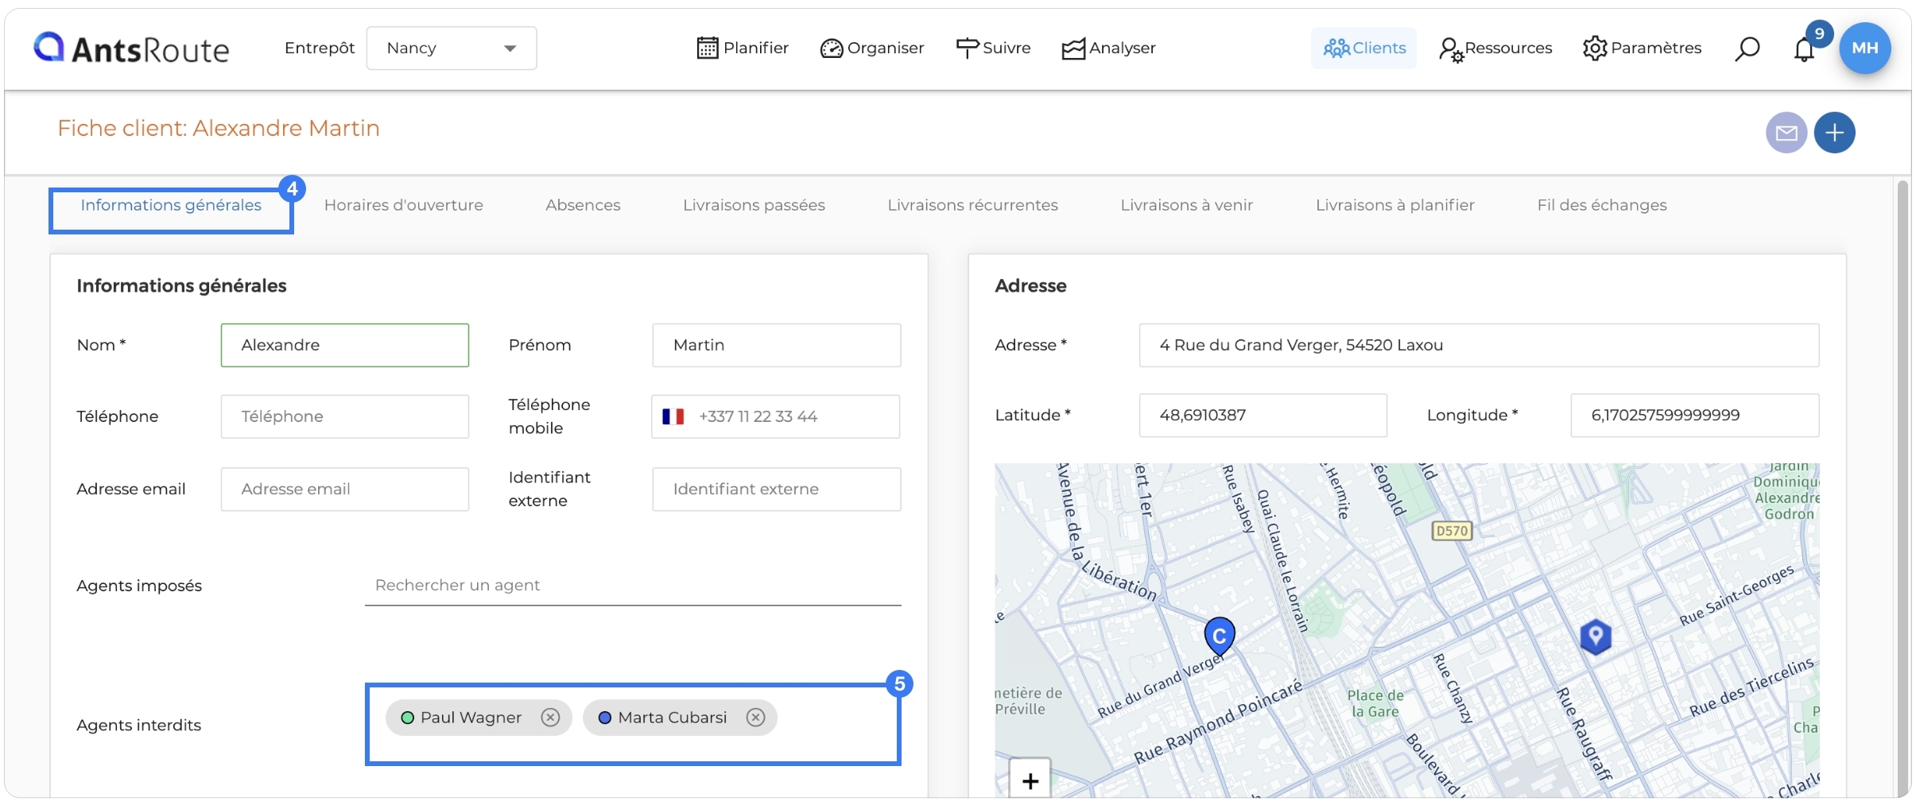Click the search magnifier icon
This screenshot has width=1916, height=805.
[1747, 48]
